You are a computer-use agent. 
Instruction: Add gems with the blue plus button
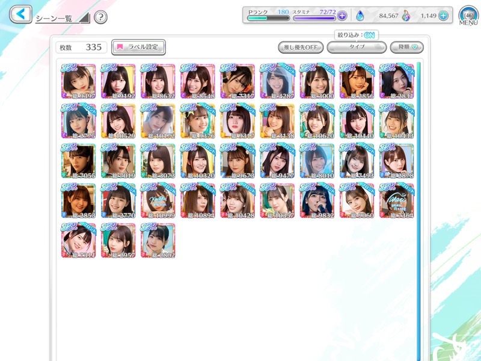pyautogui.click(x=443, y=16)
